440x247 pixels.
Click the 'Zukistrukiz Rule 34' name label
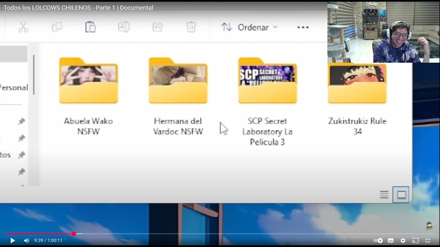coord(357,126)
